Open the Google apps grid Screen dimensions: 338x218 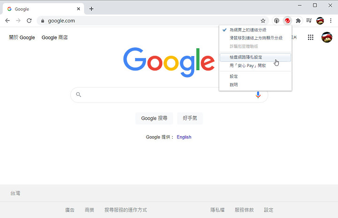click(311, 37)
